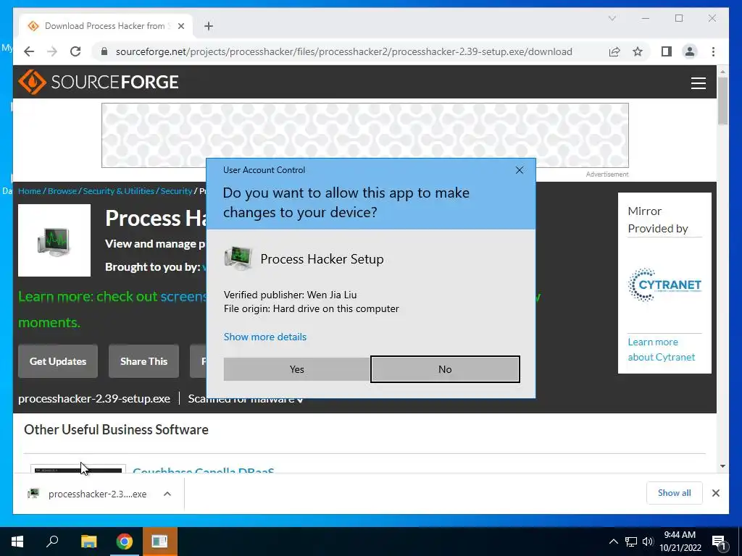Maximize the Chrome window
This screenshot has width=742, height=556.
pos(678,18)
